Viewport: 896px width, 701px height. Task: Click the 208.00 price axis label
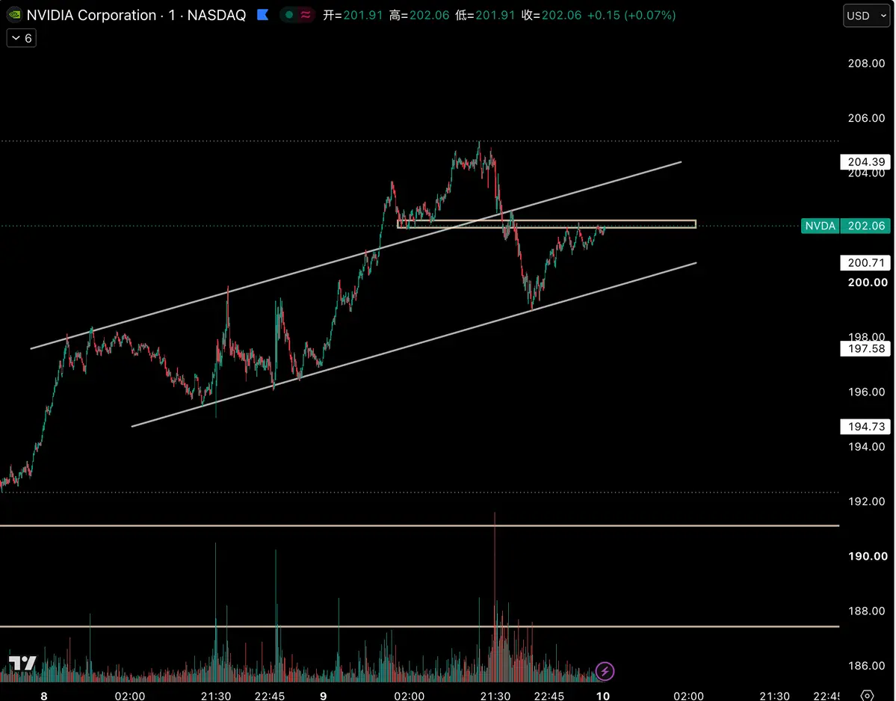[x=866, y=64]
